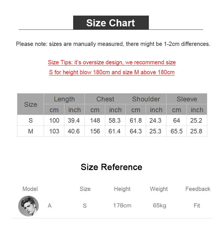The width and height of the screenshot is (224, 245).
Task: Click the Feedback column label
Action: pos(198,189)
